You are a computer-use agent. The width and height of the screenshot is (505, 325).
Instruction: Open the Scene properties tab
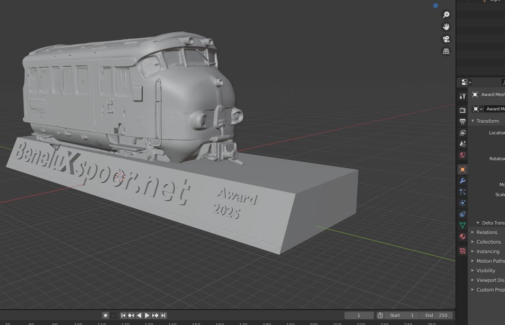point(463,144)
